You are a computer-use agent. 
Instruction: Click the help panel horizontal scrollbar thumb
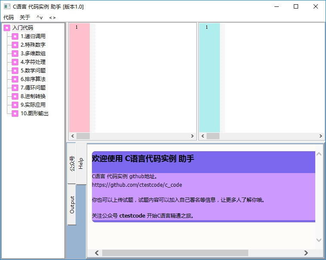coord(175,253)
